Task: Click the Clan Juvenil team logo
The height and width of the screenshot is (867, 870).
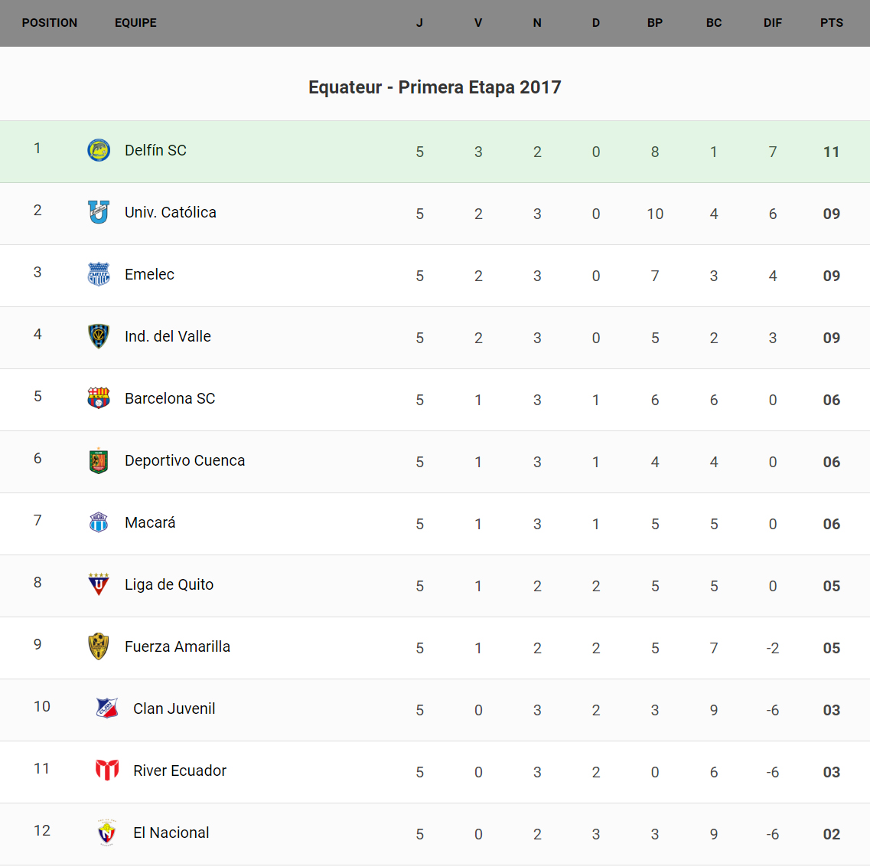Action: pos(107,708)
